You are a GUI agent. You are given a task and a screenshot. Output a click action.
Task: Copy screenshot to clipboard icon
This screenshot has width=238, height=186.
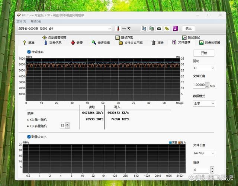click(x=151, y=29)
